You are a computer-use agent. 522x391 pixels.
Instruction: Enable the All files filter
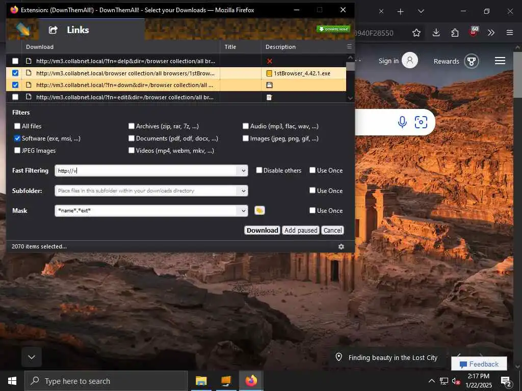[x=17, y=126]
